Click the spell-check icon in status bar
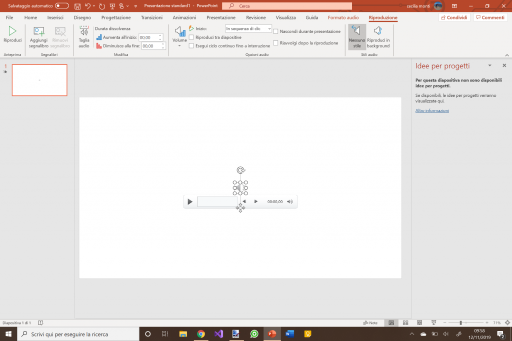 pos(40,323)
